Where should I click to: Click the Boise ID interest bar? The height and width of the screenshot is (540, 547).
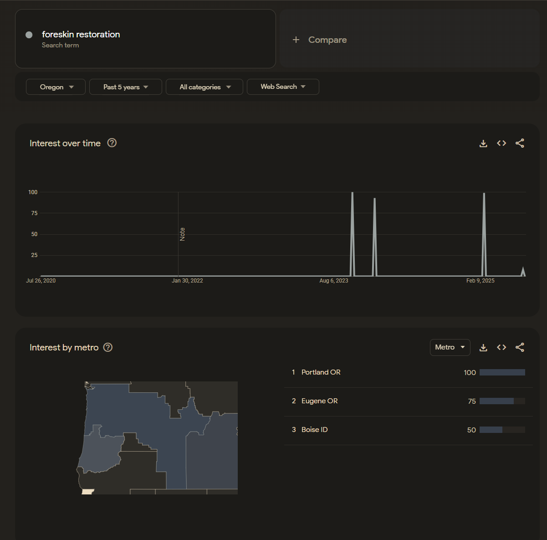coord(502,430)
